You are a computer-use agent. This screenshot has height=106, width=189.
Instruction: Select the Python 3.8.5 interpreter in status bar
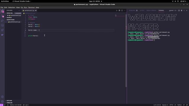pos(16,105)
